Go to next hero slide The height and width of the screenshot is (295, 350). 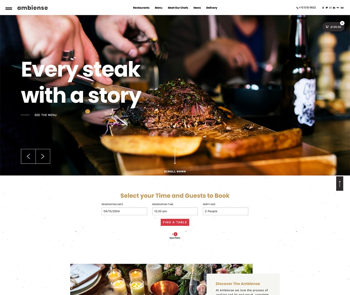tap(43, 156)
